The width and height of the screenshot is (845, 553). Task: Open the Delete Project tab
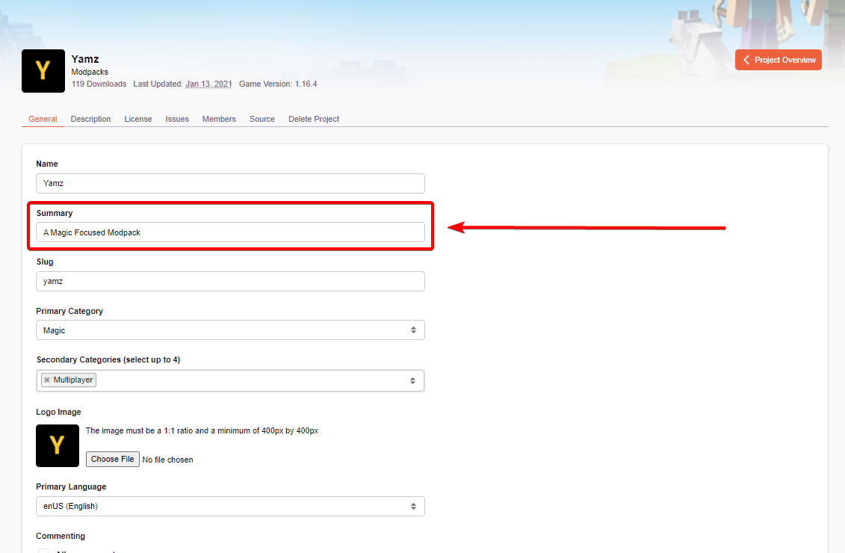pos(314,119)
